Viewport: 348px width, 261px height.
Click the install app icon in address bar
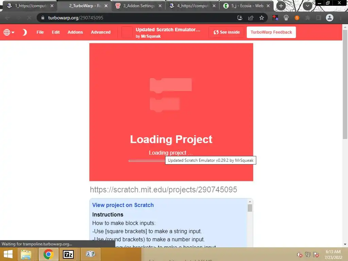[240, 18]
